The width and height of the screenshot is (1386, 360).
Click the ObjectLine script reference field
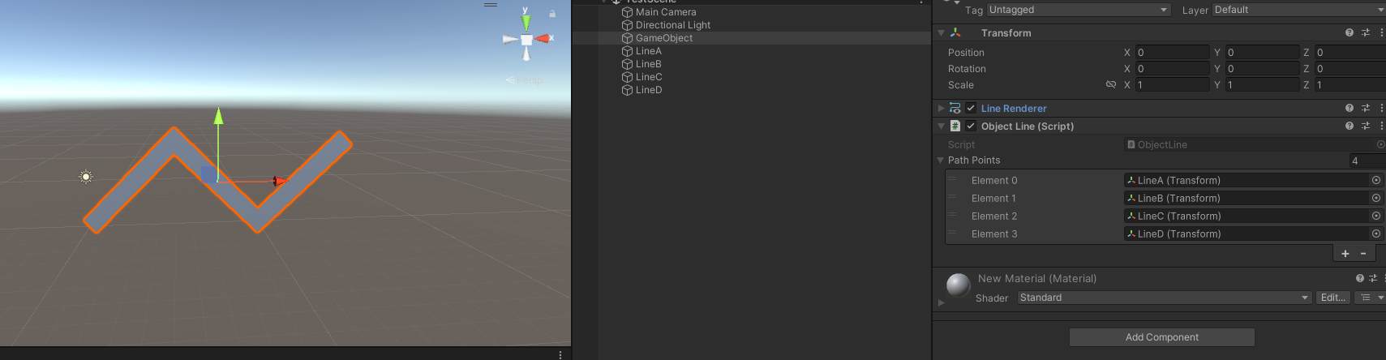pyautogui.click(x=1255, y=145)
